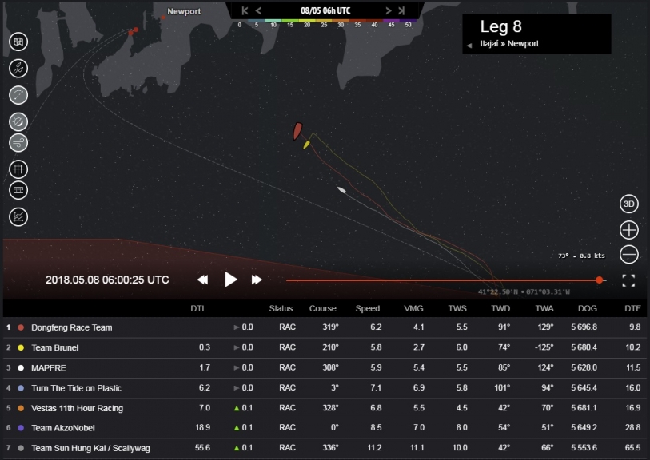This screenshot has width=650, height=460.
Task: Play the race replay
Action: (230, 280)
